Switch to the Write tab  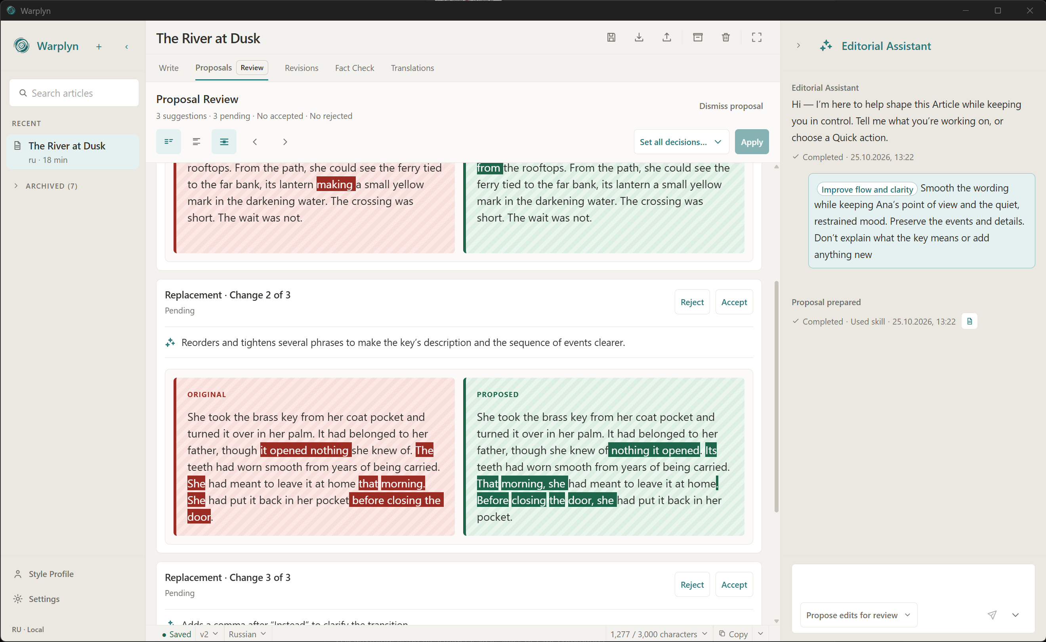point(168,68)
